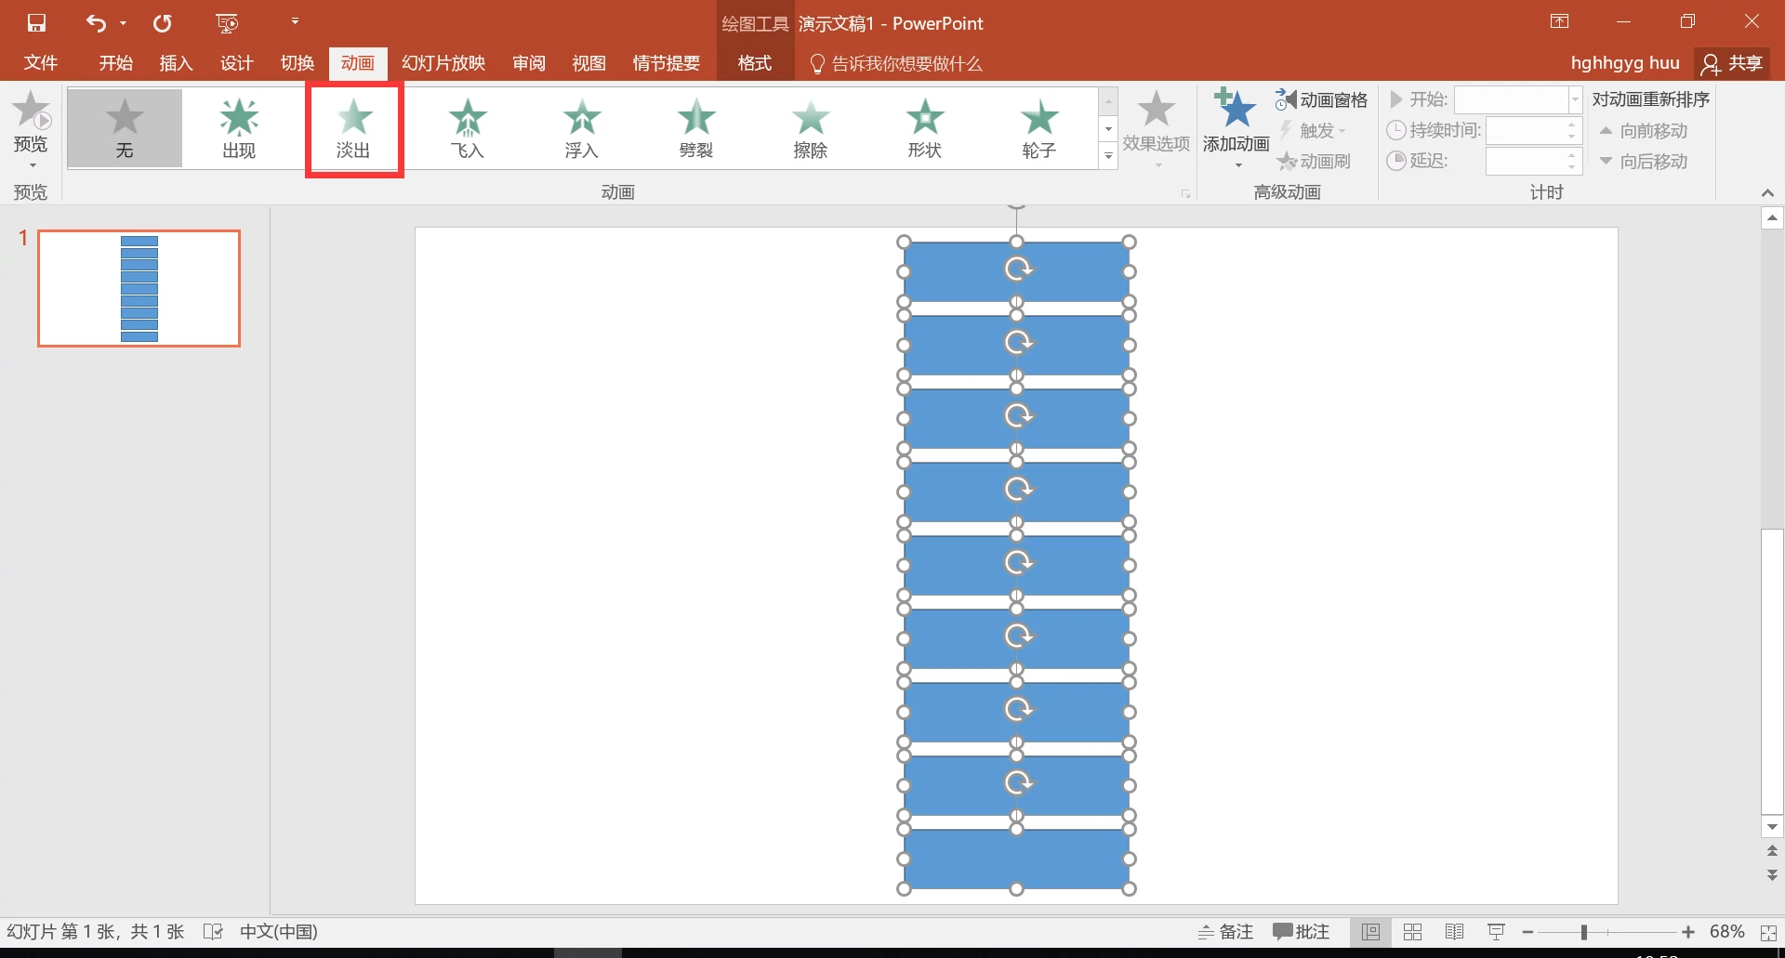
Task: Start slideshow from beginning icon in title bar
Action: click(227, 23)
